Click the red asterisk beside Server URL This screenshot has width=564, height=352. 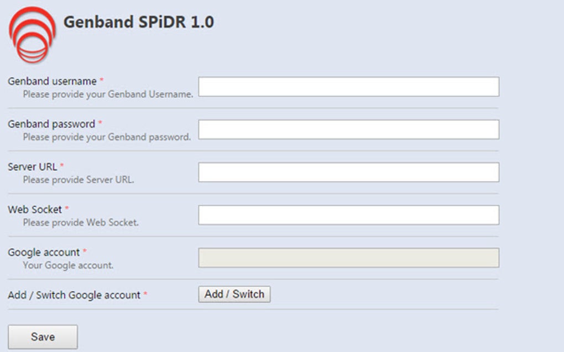(x=61, y=166)
